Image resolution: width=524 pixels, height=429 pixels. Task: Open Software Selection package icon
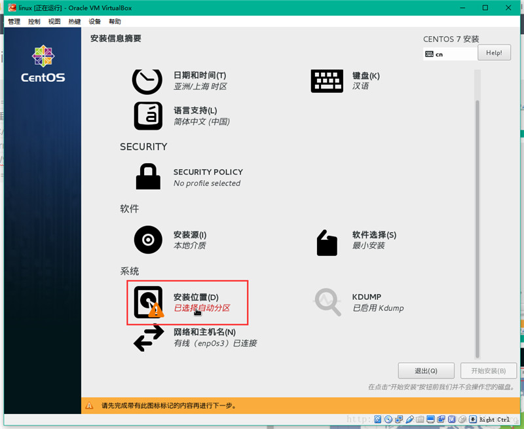pos(327,243)
